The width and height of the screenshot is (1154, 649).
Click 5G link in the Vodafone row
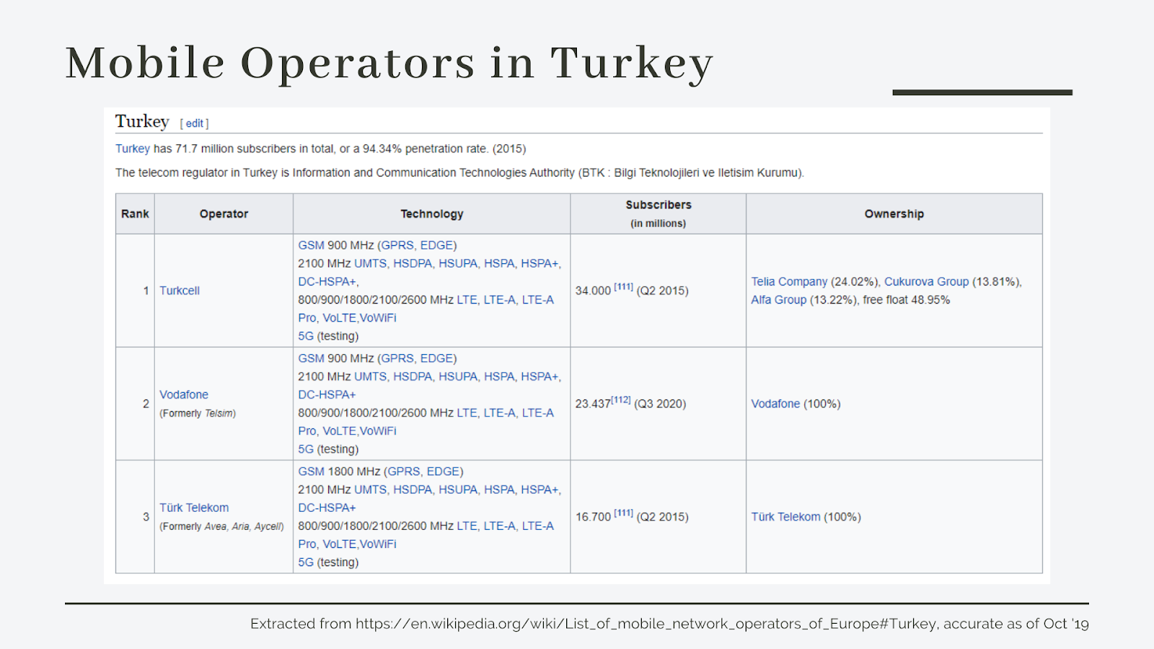click(306, 449)
